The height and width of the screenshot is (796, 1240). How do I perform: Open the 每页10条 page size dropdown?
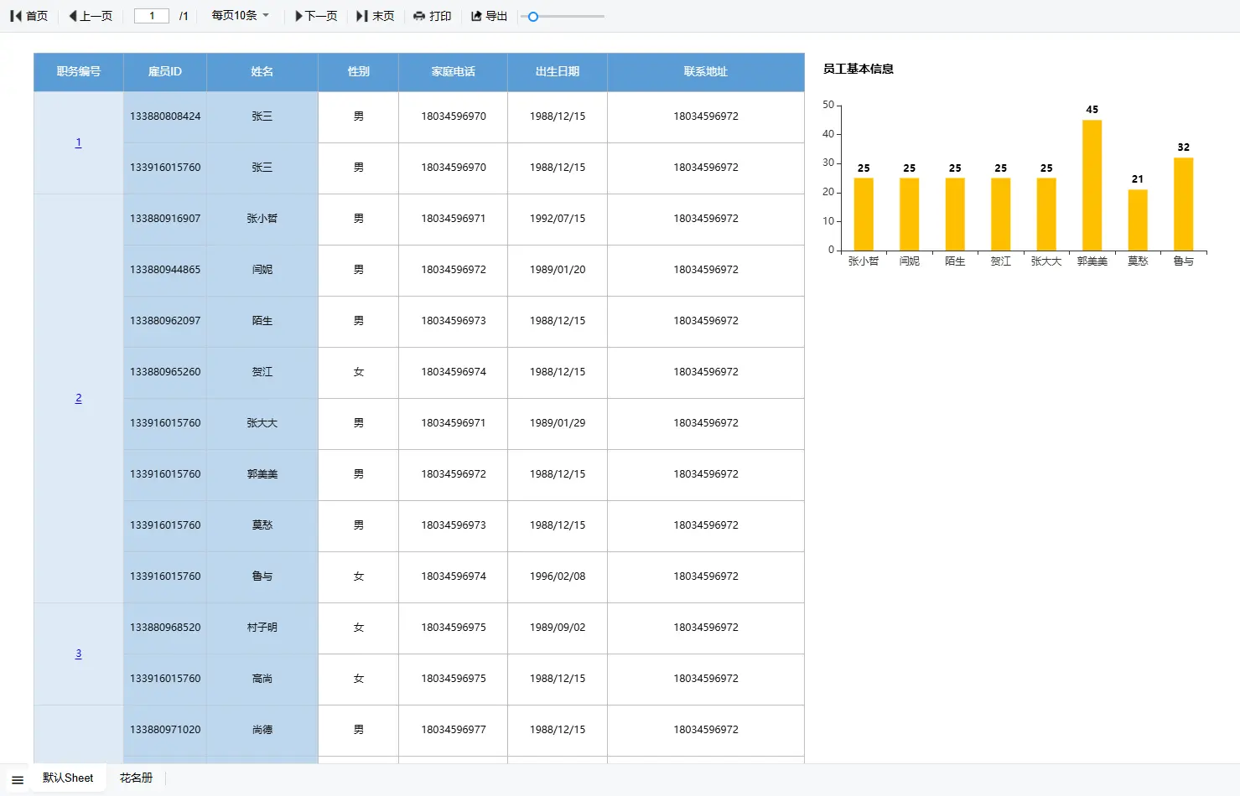[x=241, y=16]
